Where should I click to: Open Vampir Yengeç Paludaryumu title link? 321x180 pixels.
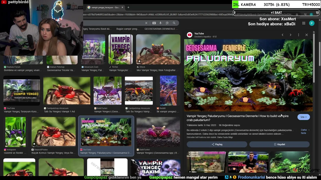point(237,118)
